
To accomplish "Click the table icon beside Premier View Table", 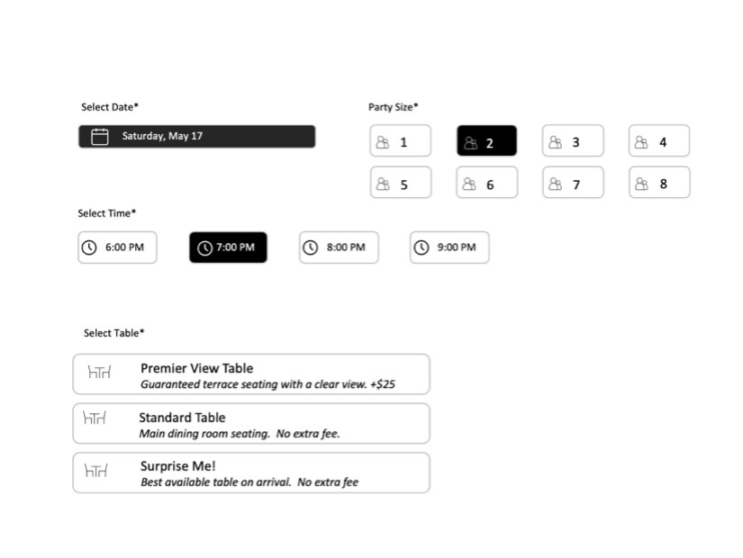I will point(99,372).
